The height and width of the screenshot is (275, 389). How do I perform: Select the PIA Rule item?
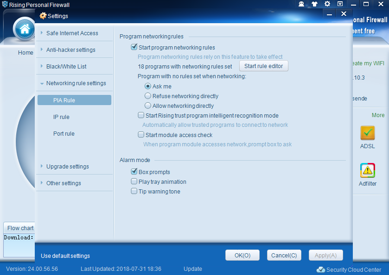(74, 100)
